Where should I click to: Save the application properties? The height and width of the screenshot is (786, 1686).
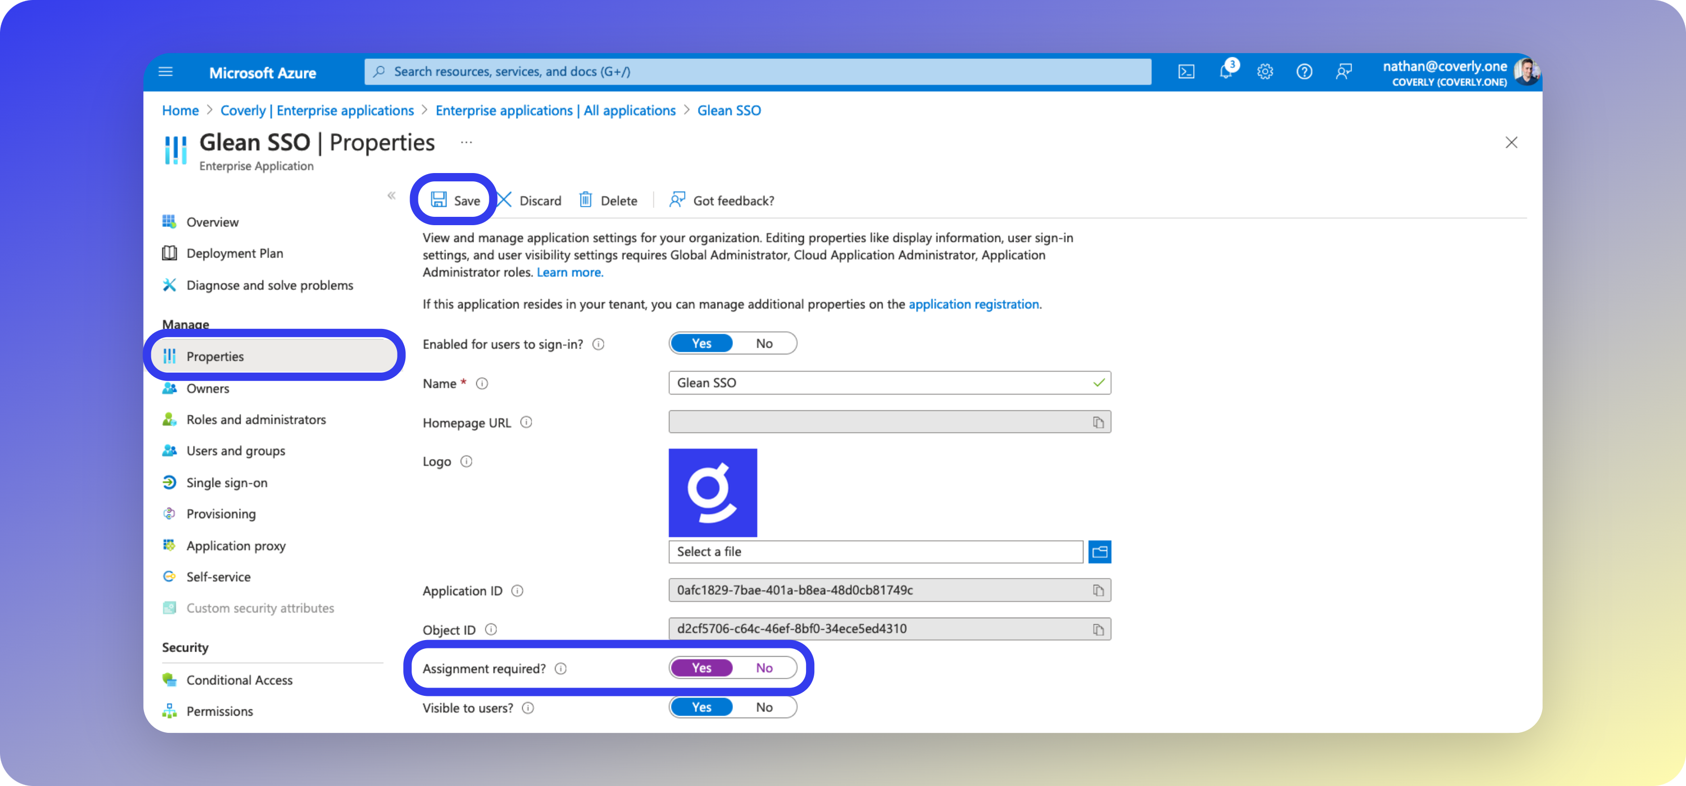pos(454,200)
